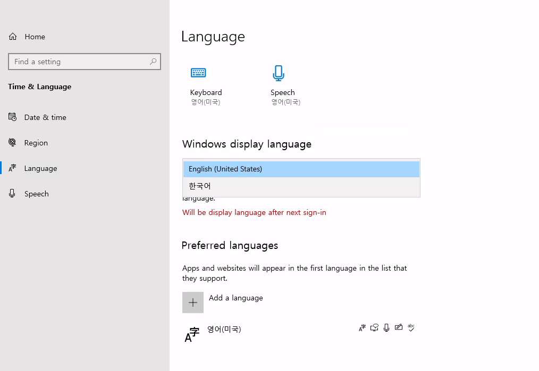
Task: Click the "Windows display language" heading
Action: 247,144
